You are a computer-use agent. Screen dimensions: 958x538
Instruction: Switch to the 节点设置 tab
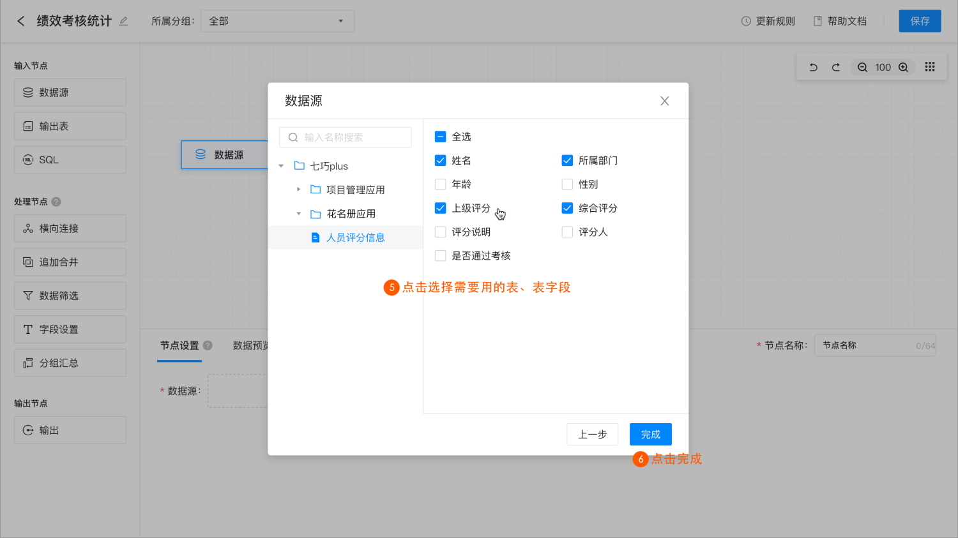pyautogui.click(x=179, y=345)
